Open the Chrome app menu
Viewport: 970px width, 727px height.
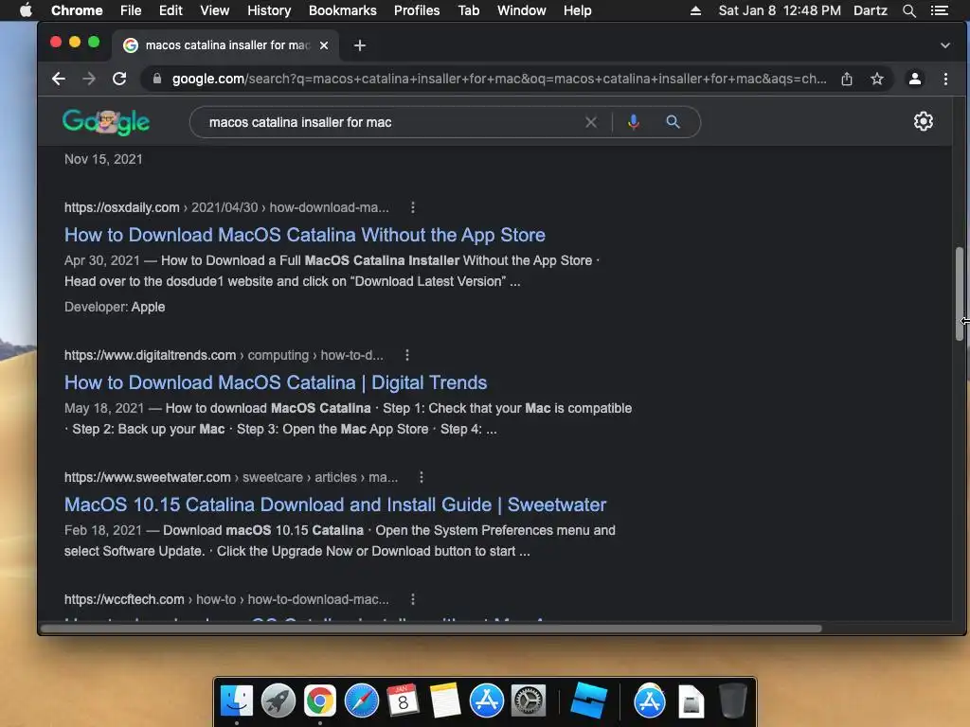tap(77, 10)
